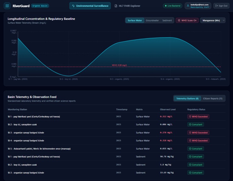Click check icon in Compliant badge of 0.035 mg/L row
233x181 pixels.
190,148
